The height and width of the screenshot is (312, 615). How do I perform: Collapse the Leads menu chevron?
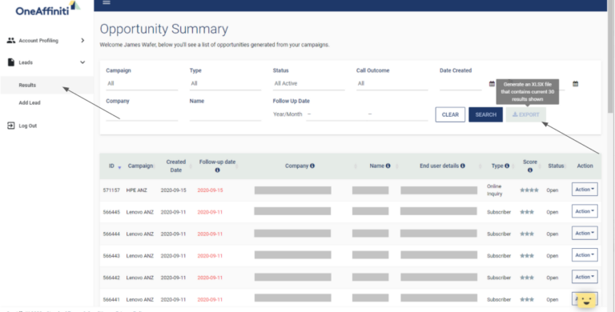[82, 62]
